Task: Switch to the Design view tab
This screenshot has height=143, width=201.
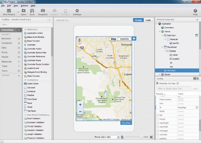Action: [138, 20]
